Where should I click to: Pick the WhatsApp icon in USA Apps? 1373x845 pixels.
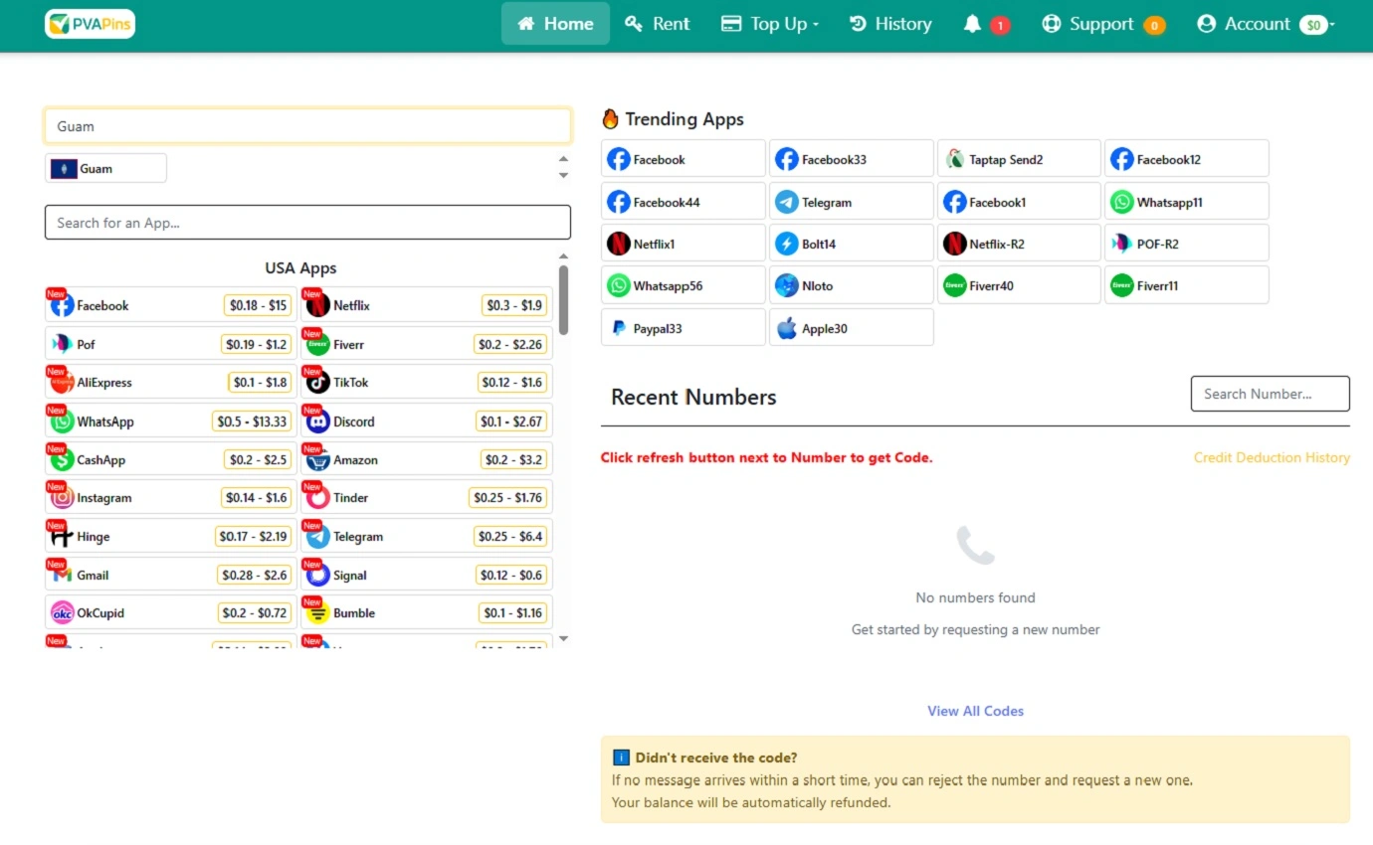[63, 422]
